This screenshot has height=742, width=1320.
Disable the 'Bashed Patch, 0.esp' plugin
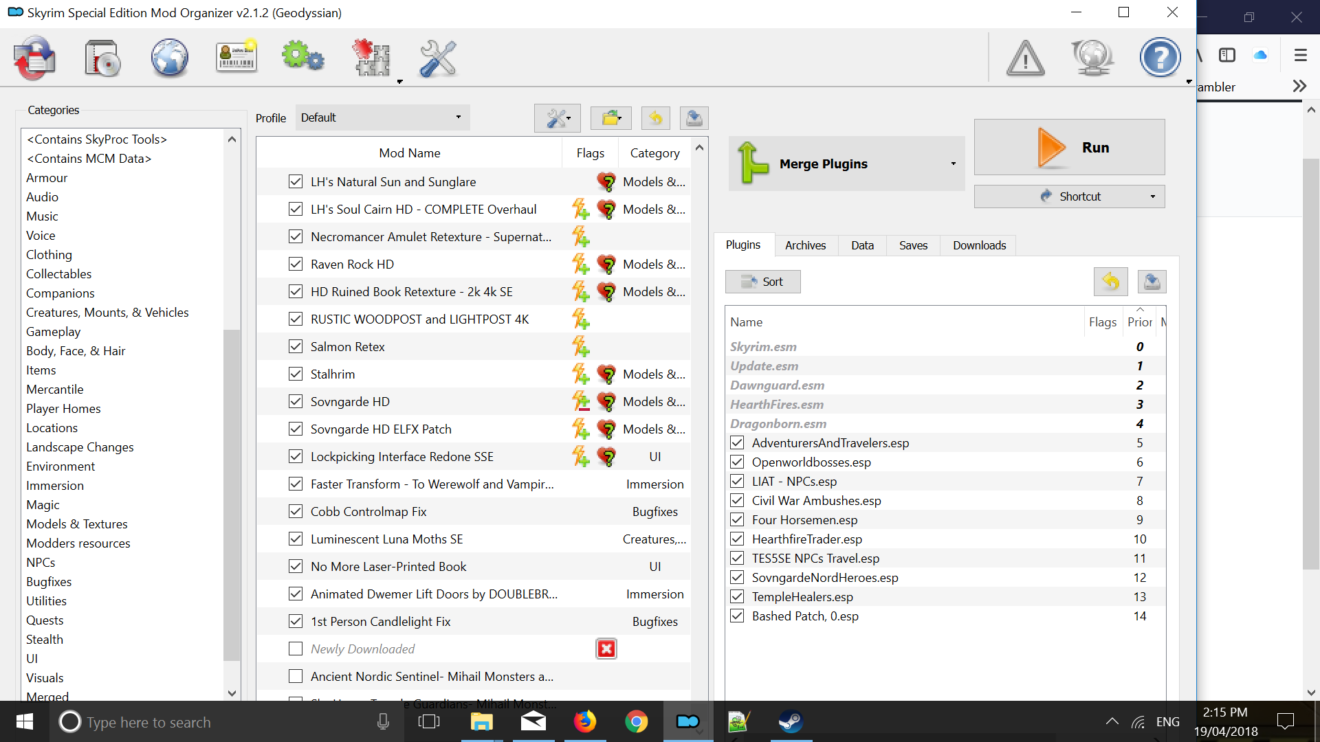tap(736, 616)
